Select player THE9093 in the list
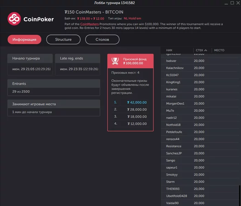 pos(200,189)
